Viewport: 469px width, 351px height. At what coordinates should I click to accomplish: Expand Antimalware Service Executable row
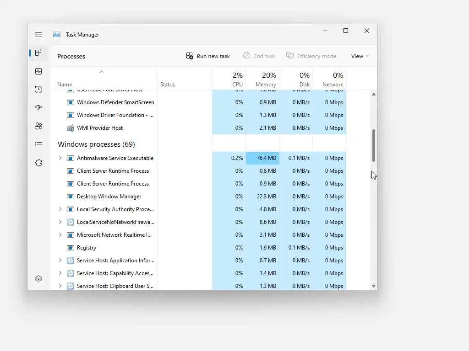[x=60, y=158]
